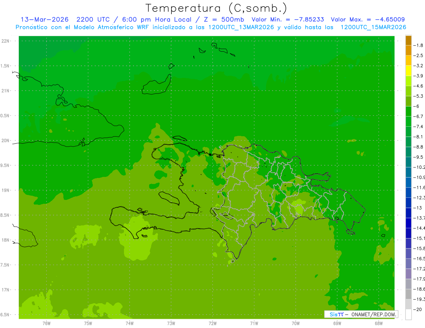Click the '1200UTC_13MAR2026' initialization text
The width and height of the screenshot is (425, 328).
[241, 27]
